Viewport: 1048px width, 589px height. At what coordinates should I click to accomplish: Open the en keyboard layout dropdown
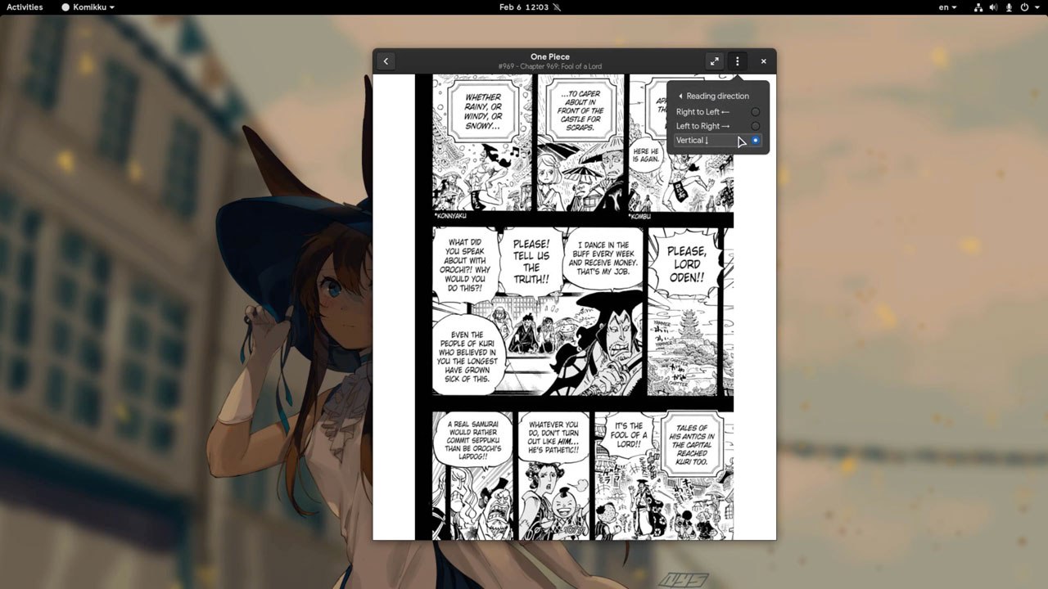click(x=947, y=7)
